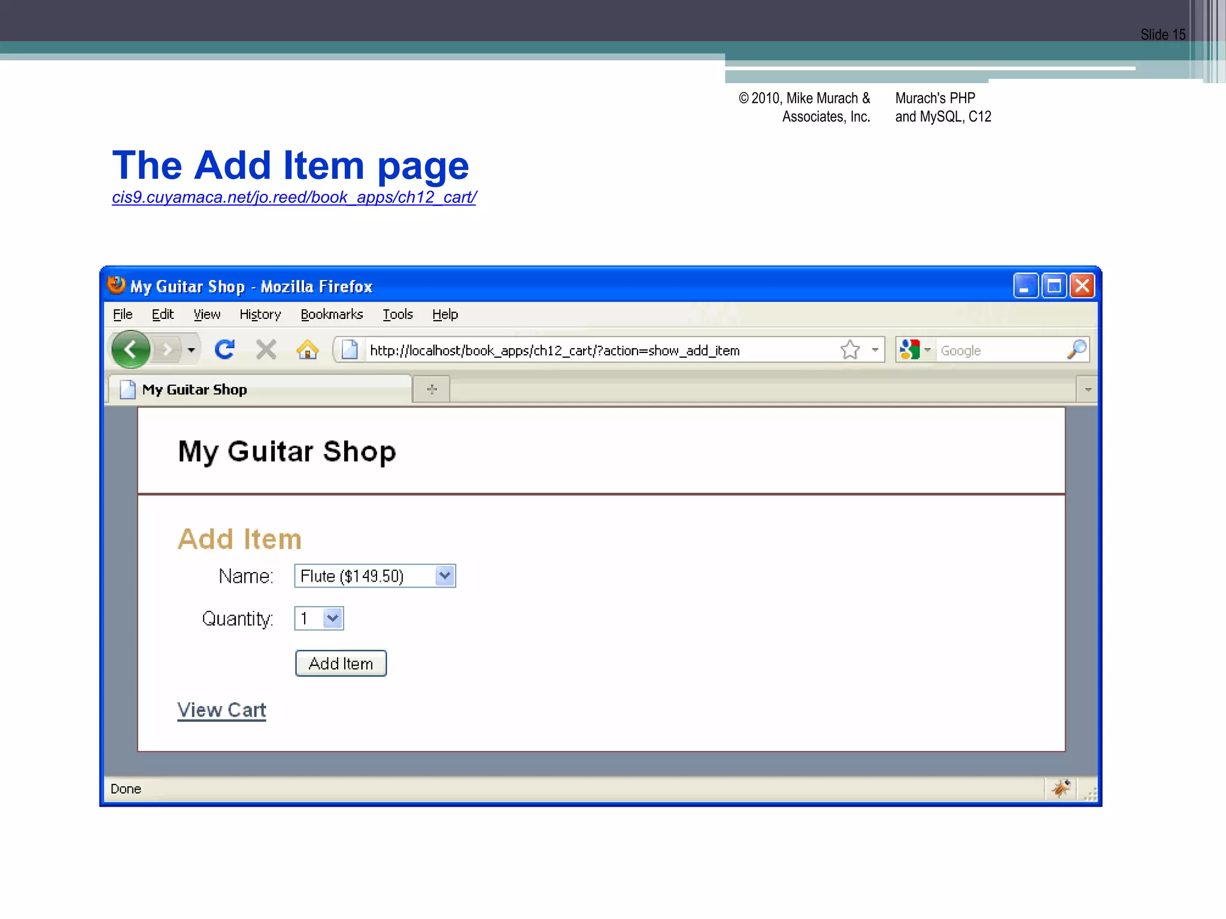Open the Edit menu
This screenshot has height=919, width=1226.
point(163,315)
